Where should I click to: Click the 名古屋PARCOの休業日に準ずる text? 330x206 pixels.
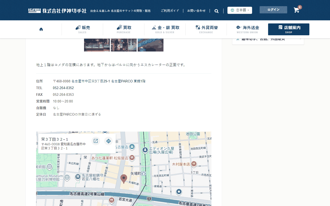pos(77,114)
